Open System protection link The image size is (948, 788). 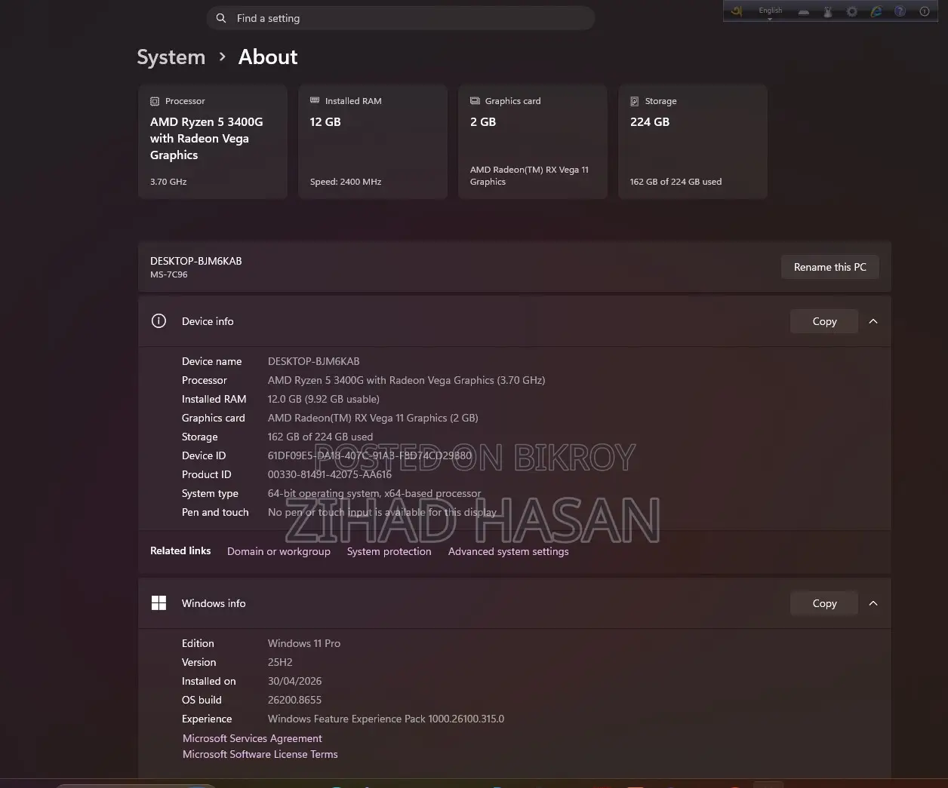point(389,551)
